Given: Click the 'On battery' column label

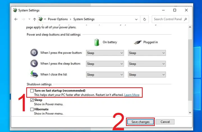Looking at the screenshot, I should 110,42.
